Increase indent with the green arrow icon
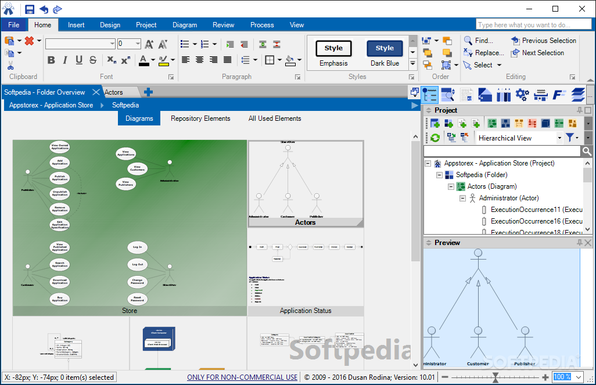 pyautogui.click(x=230, y=44)
